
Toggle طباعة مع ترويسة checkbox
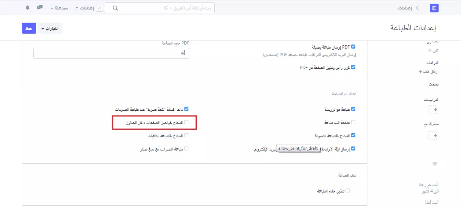(353, 109)
